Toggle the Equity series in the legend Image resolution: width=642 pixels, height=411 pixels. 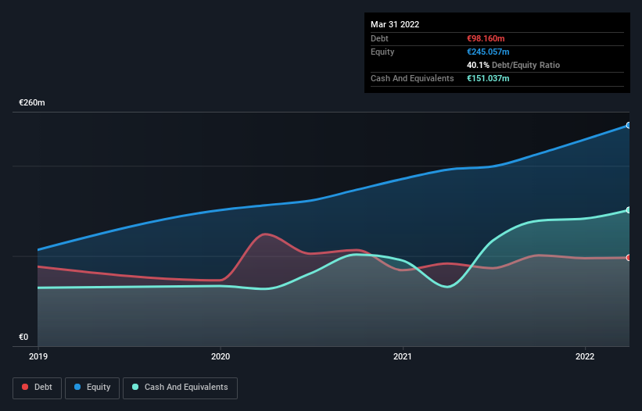(x=92, y=388)
